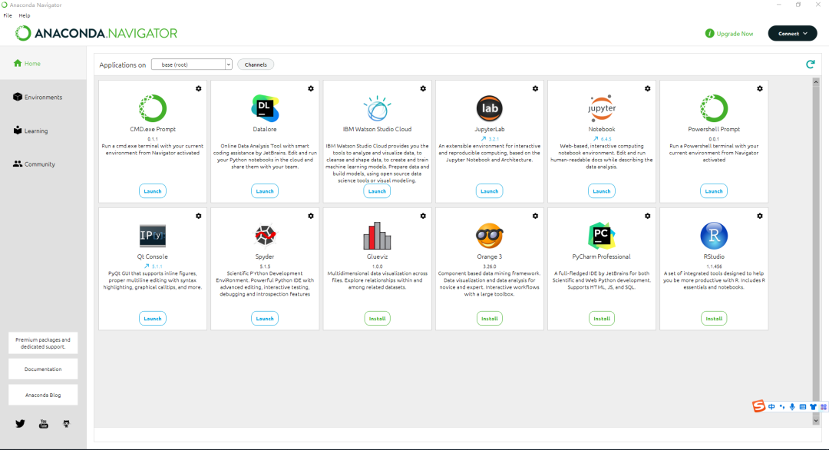Install Glueviz

(x=377, y=319)
